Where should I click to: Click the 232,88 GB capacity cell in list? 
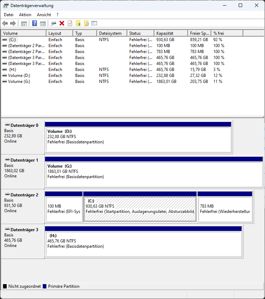[165, 76]
